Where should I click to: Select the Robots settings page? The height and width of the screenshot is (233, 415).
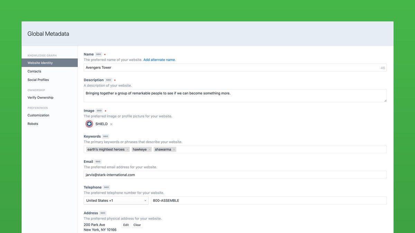(x=33, y=123)
